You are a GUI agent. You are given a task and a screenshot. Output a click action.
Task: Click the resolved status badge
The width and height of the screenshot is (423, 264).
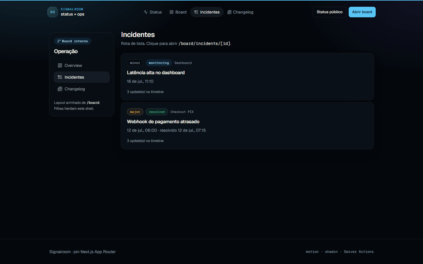157,112
